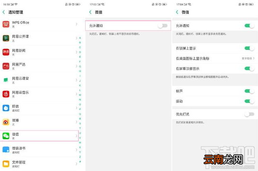Tap the 网易云音乐 app icon
The image size is (258, 171).
point(6,94)
